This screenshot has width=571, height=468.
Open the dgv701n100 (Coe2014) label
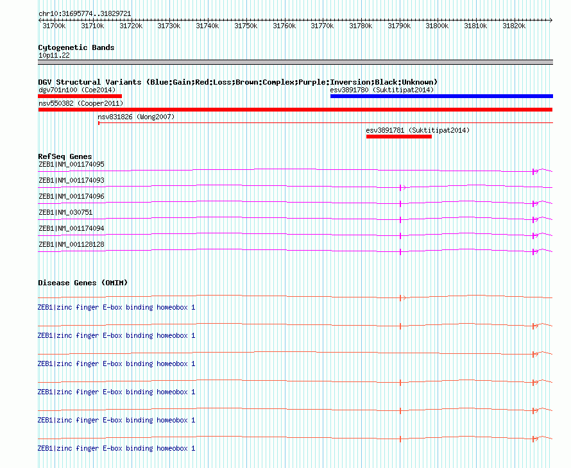[x=76, y=90]
